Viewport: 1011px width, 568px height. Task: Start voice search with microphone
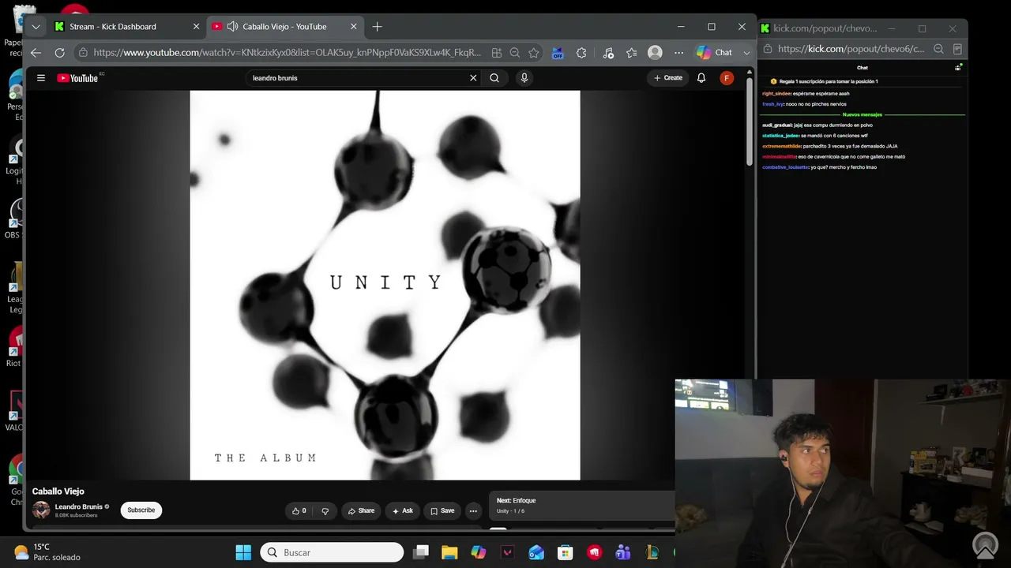click(524, 78)
